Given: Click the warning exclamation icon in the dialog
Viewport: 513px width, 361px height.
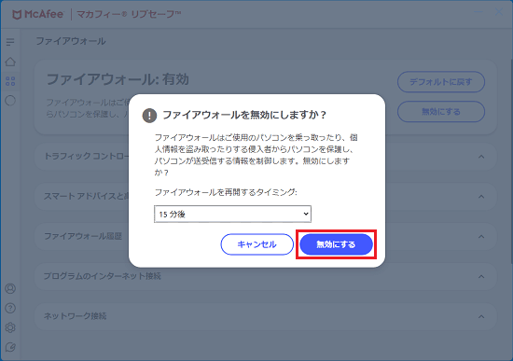Looking at the screenshot, I should [x=149, y=116].
